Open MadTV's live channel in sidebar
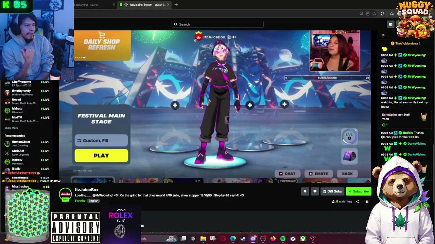Viewport: 435px width, 244px height. click(27, 119)
